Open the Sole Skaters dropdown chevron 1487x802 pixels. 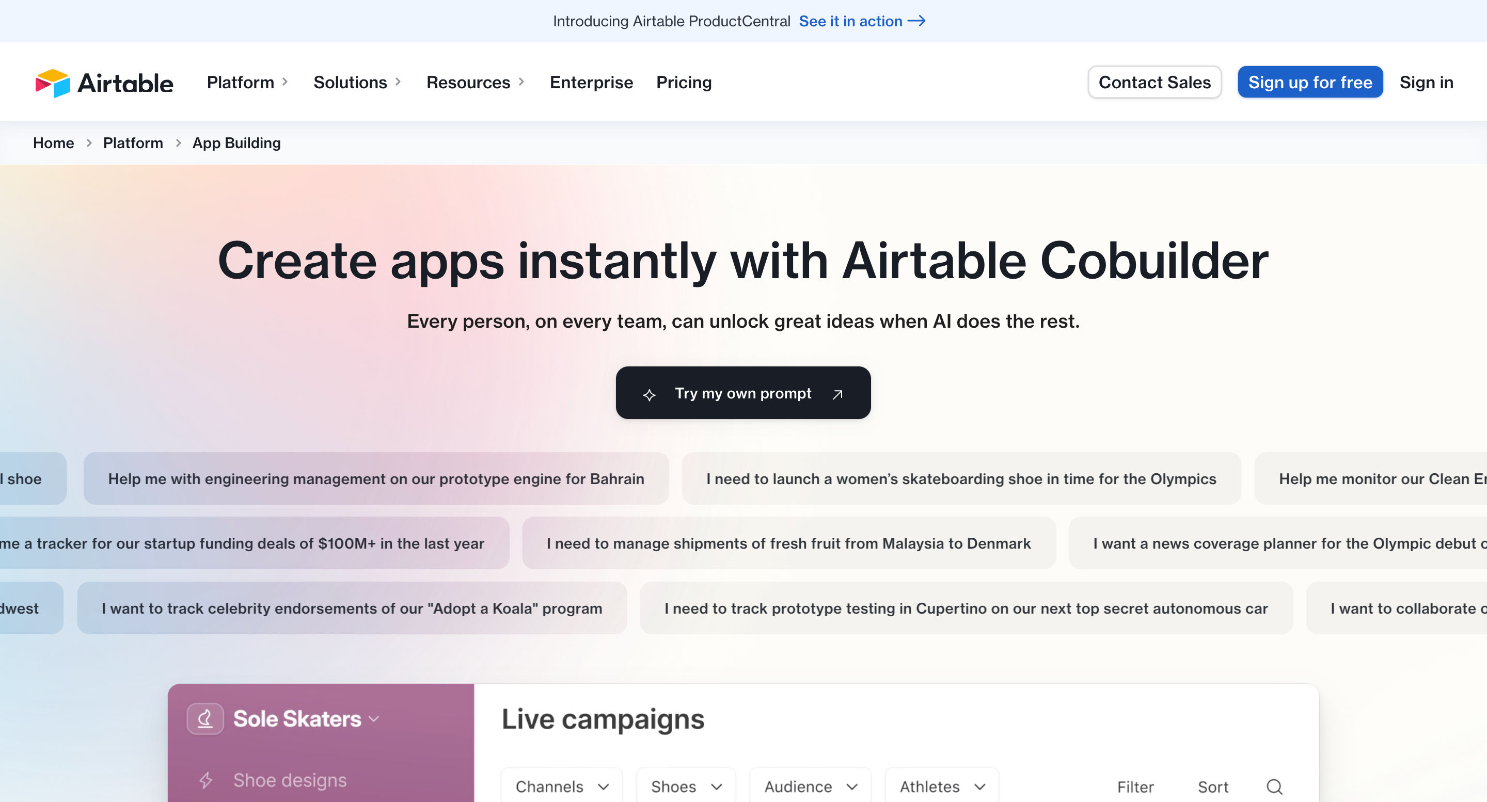pos(374,719)
